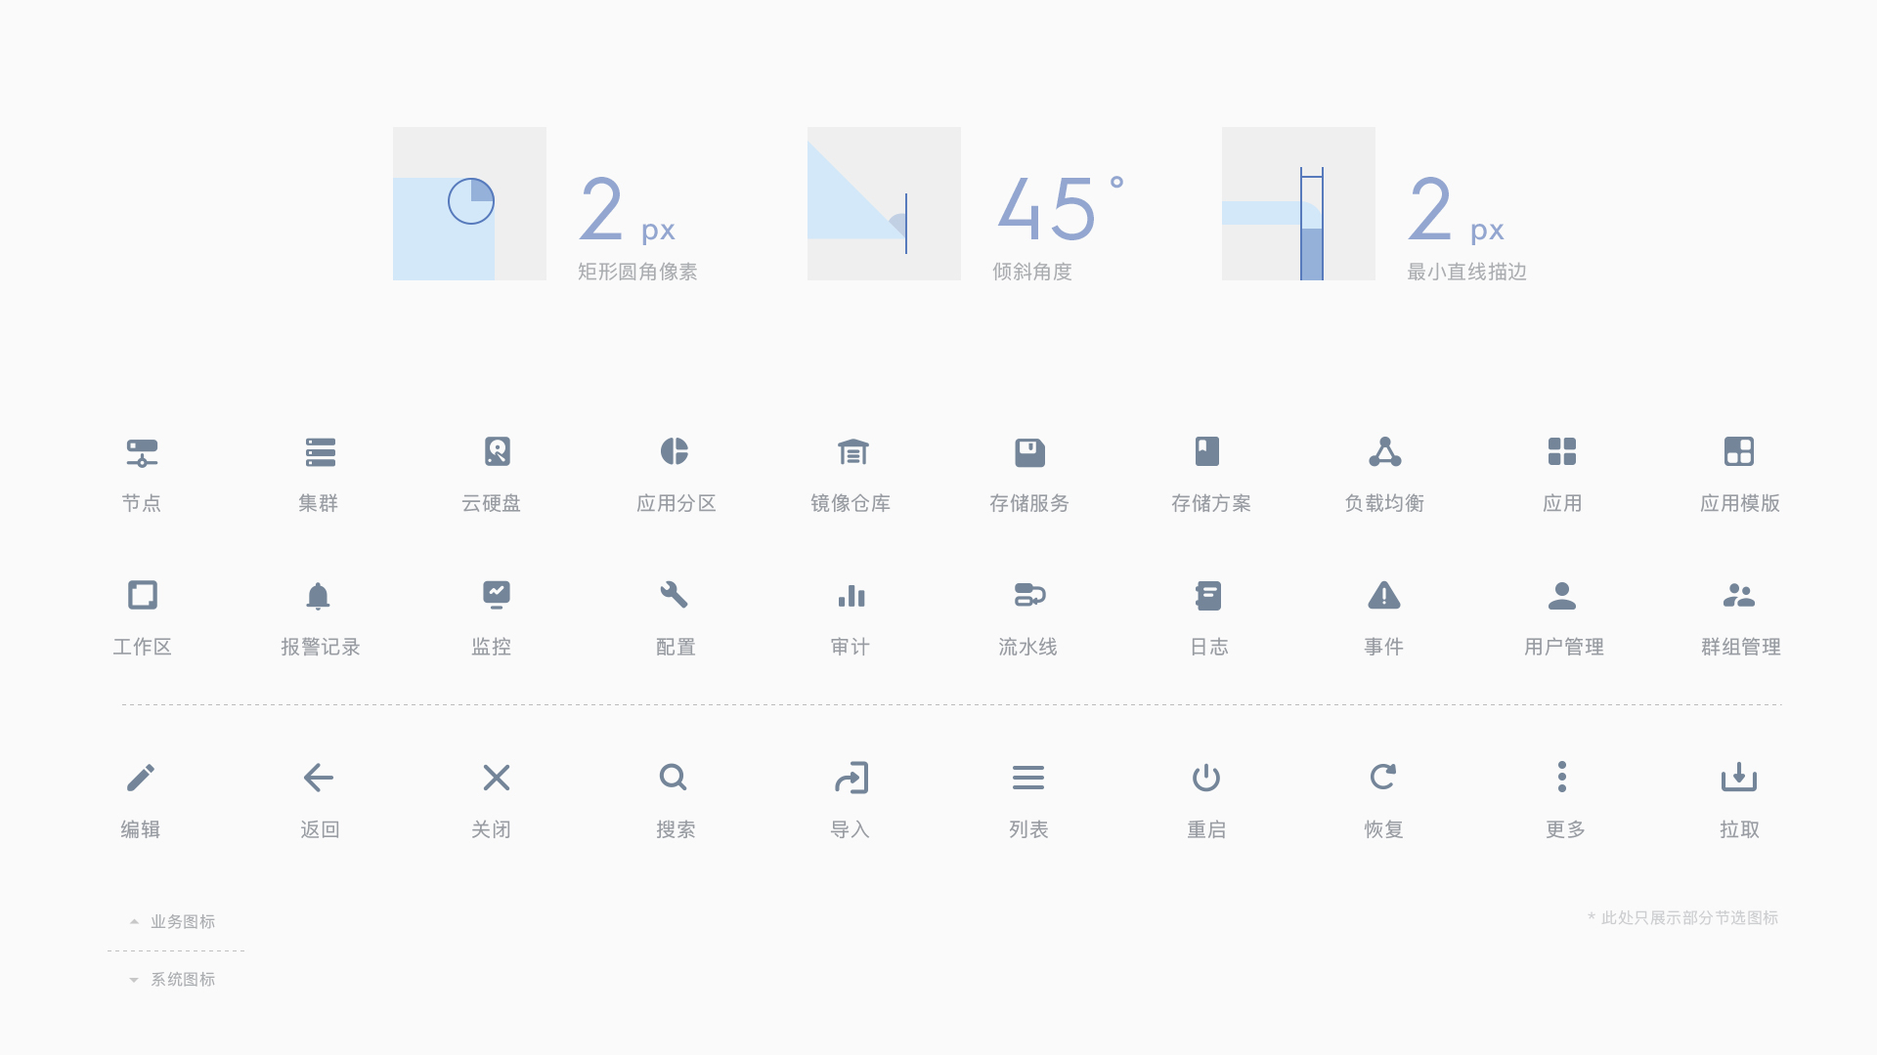Click the 工作区 workspace square icon
The height and width of the screenshot is (1055, 1877).
tap(143, 595)
